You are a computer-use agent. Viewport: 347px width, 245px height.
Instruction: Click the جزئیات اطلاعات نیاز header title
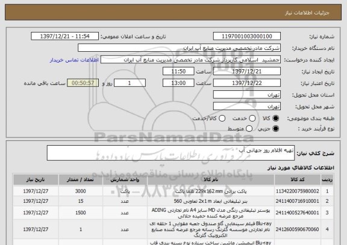(307, 13)
